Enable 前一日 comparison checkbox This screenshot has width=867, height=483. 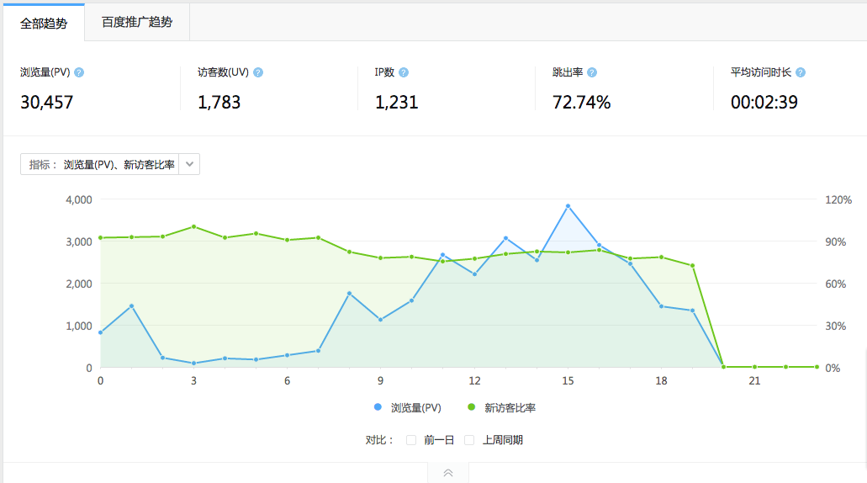coord(411,440)
